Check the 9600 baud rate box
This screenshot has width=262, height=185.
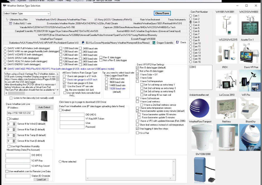click(106, 82)
